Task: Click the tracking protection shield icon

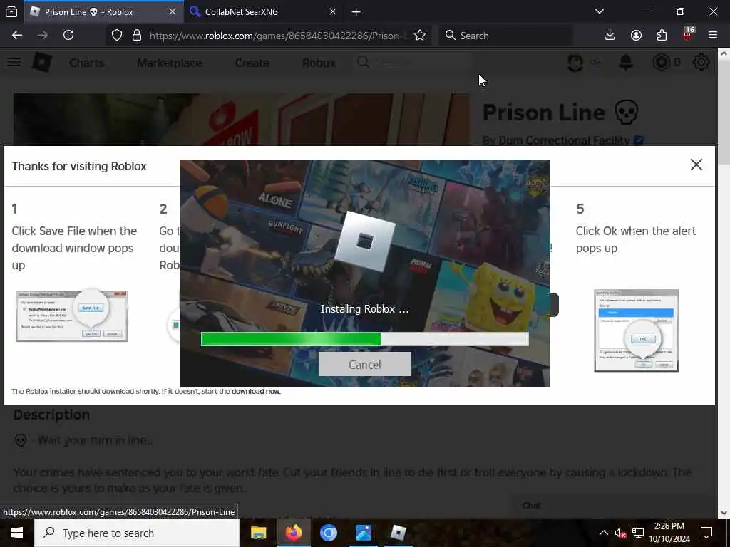Action: (117, 36)
